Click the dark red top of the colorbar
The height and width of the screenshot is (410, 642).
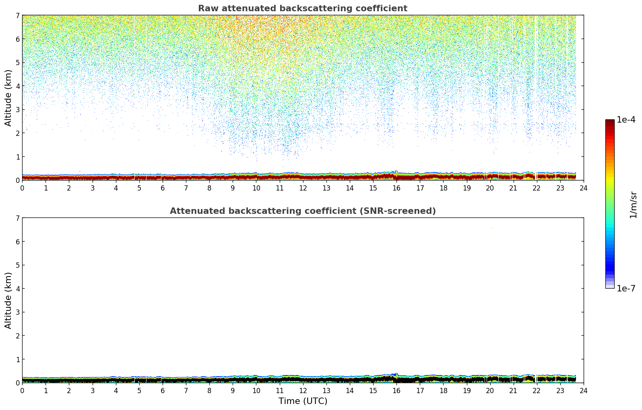click(x=610, y=123)
